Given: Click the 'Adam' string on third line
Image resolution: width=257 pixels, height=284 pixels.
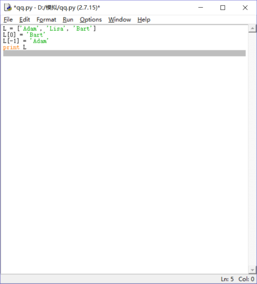Looking at the screenshot, I should 40,41.
